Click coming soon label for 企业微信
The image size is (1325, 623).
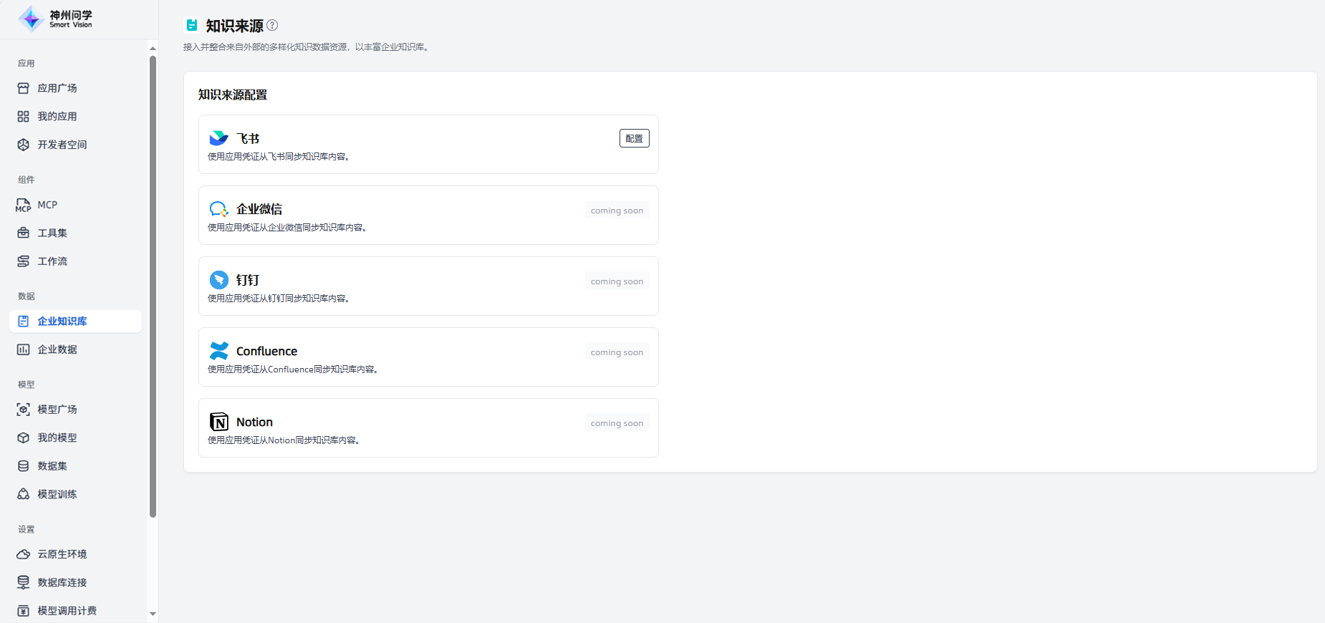(x=617, y=211)
